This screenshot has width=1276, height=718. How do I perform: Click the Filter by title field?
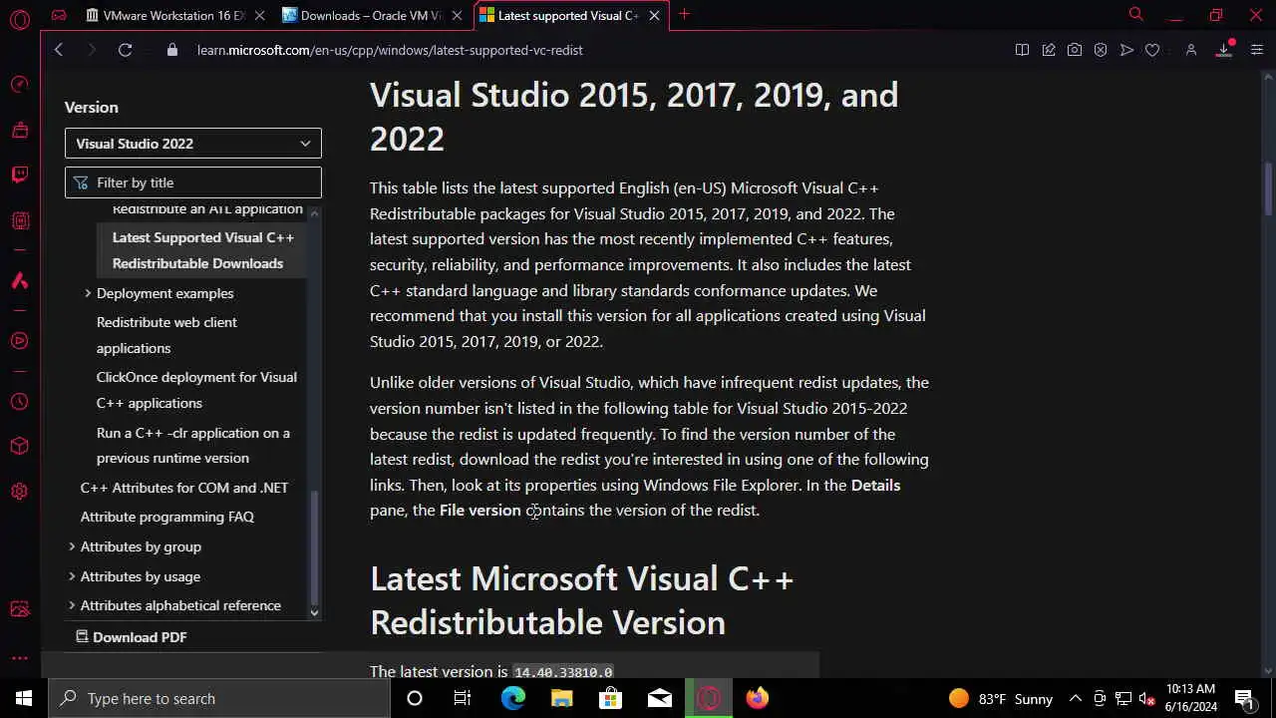pyautogui.click(x=193, y=182)
